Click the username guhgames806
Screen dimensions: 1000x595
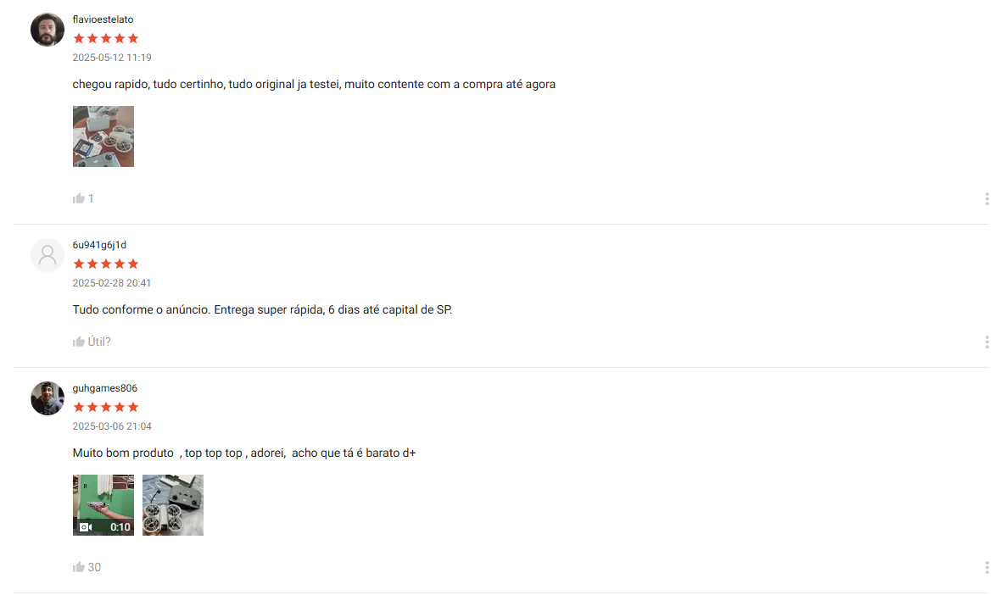104,388
